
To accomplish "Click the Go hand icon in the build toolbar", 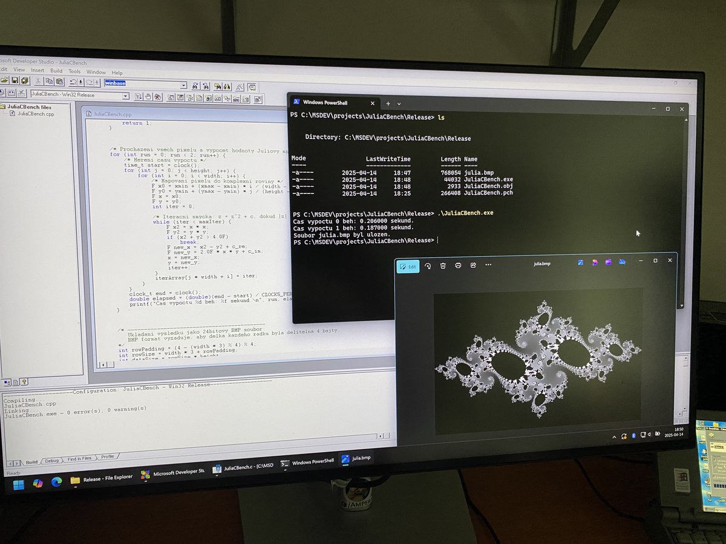I will (148, 97).
